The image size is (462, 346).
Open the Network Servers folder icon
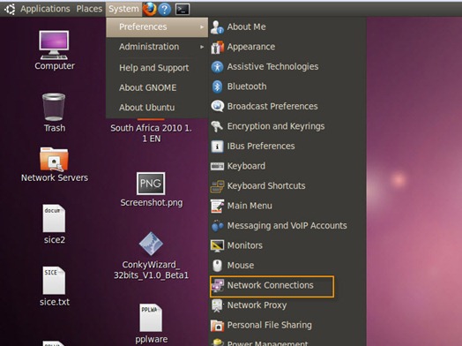54,159
